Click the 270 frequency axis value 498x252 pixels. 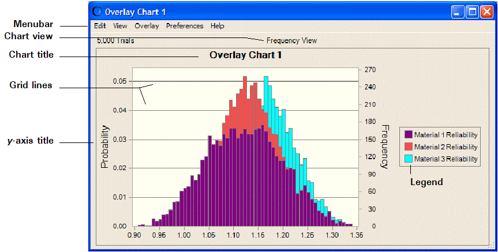click(x=370, y=70)
